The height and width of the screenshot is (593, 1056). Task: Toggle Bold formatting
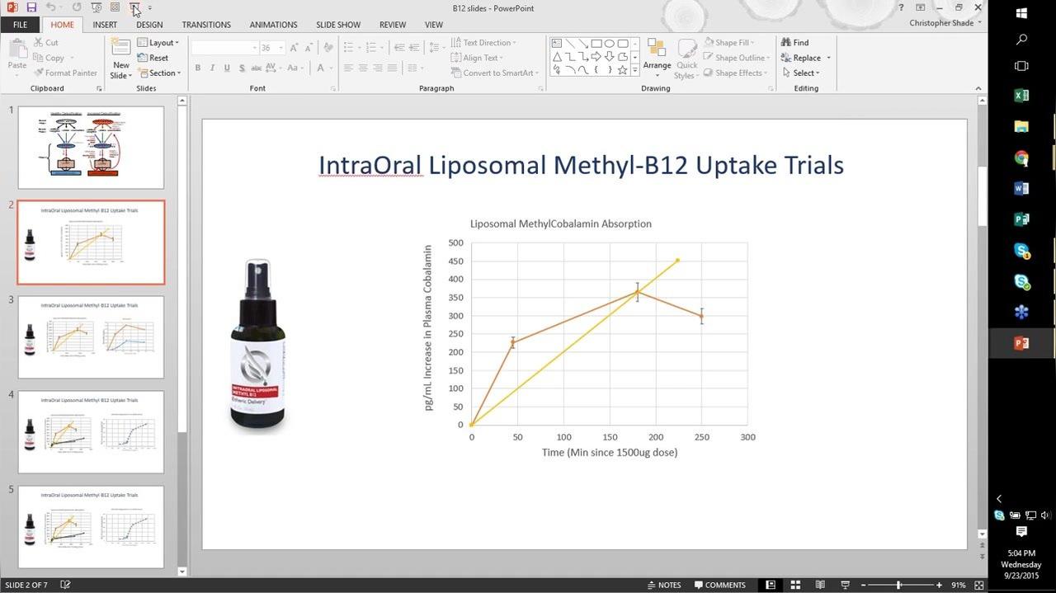pyautogui.click(x=197, y=68)
